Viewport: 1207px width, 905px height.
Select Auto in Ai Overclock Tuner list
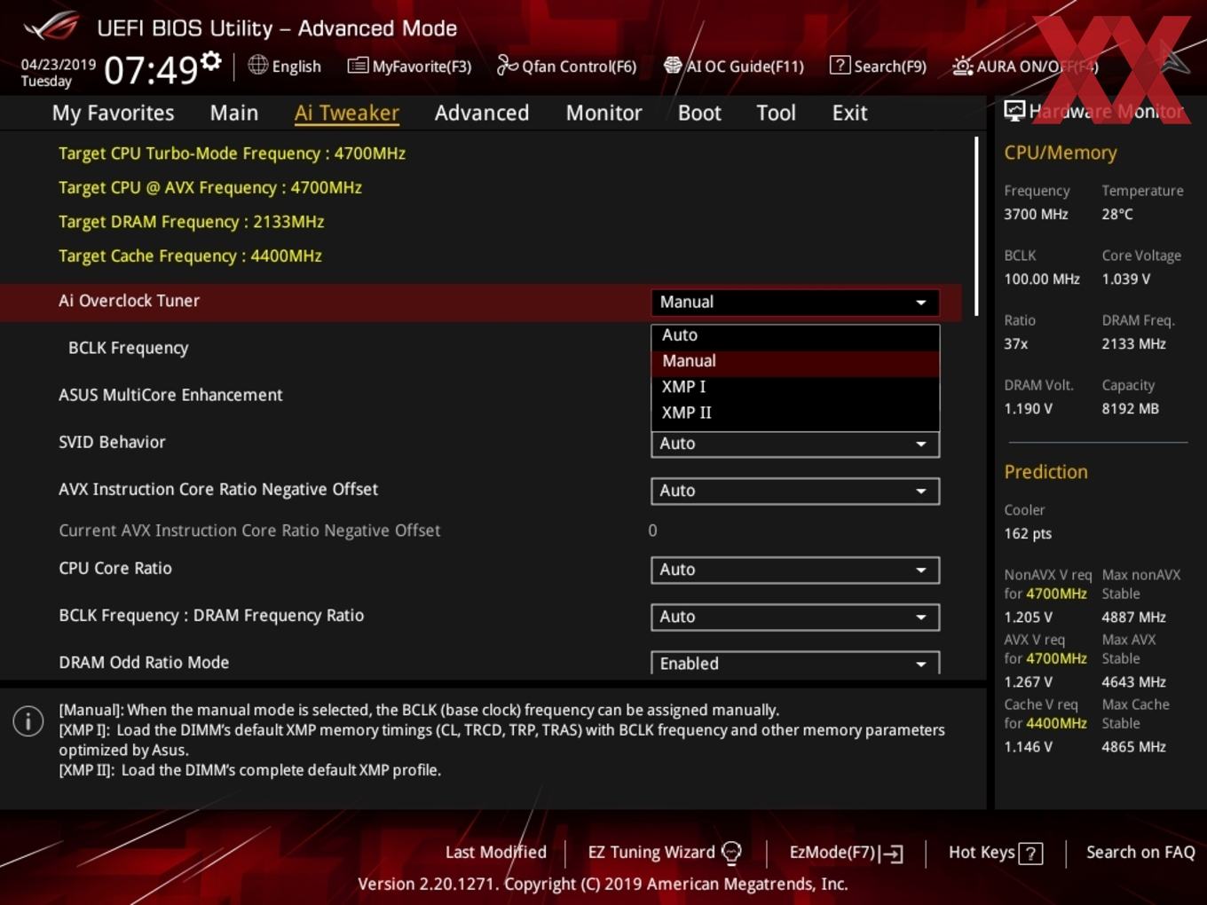pyautogui.click(x=795, y=335)
